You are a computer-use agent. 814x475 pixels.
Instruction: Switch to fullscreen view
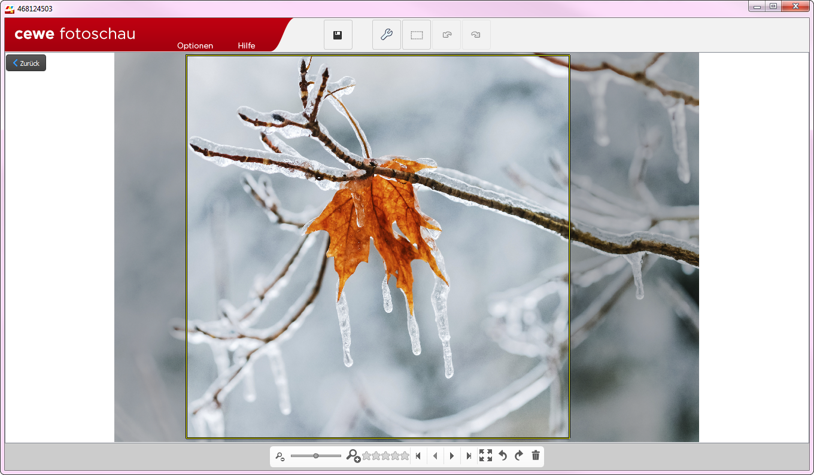[x=485, y=456]
